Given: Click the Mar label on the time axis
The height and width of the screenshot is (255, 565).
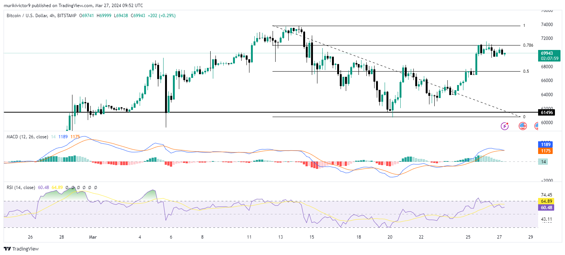Looking at the screenshot, I should click(93, 237).
